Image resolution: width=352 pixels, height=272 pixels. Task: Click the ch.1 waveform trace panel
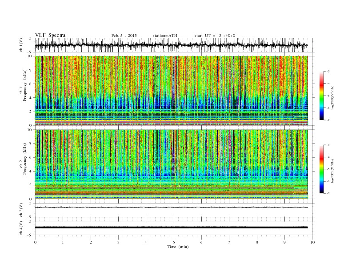click(x=174, y=45)
